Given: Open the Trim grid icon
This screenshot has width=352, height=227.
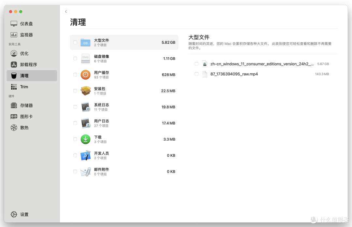Looking at the screenshot, I should [14, 87].
